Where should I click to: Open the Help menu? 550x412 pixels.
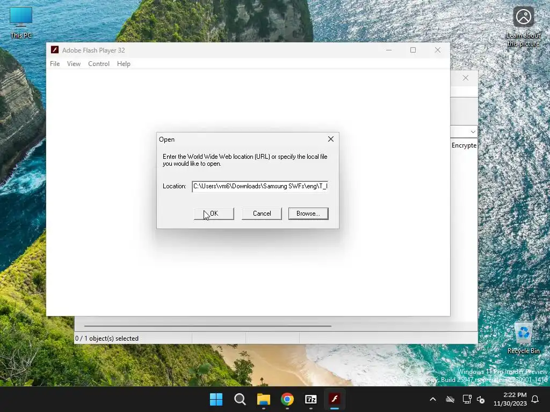[x=124, y=64]
